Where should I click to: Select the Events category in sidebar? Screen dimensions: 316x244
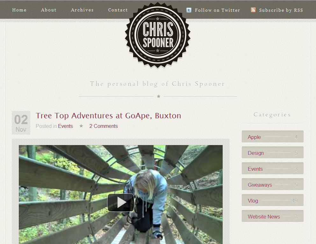273,168
